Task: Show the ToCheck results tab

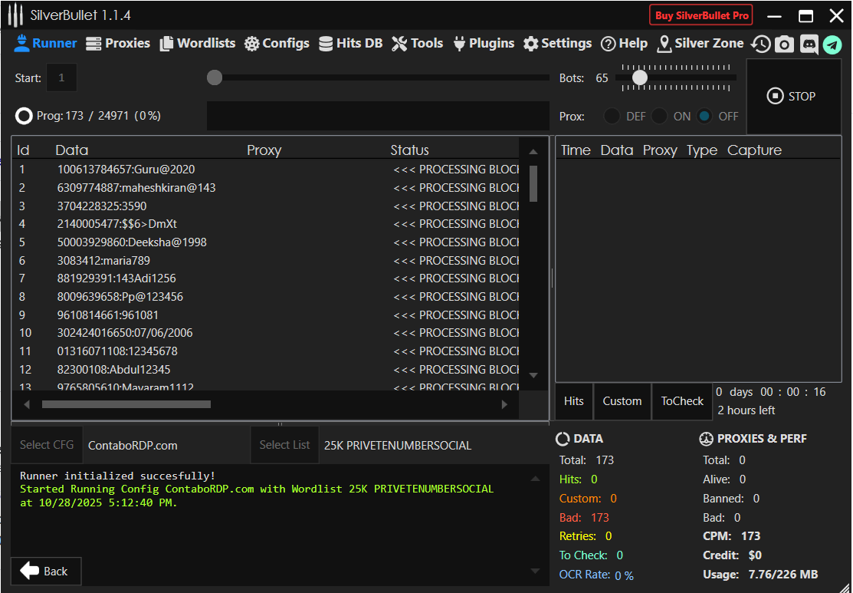Action: [x=682, y=401]
